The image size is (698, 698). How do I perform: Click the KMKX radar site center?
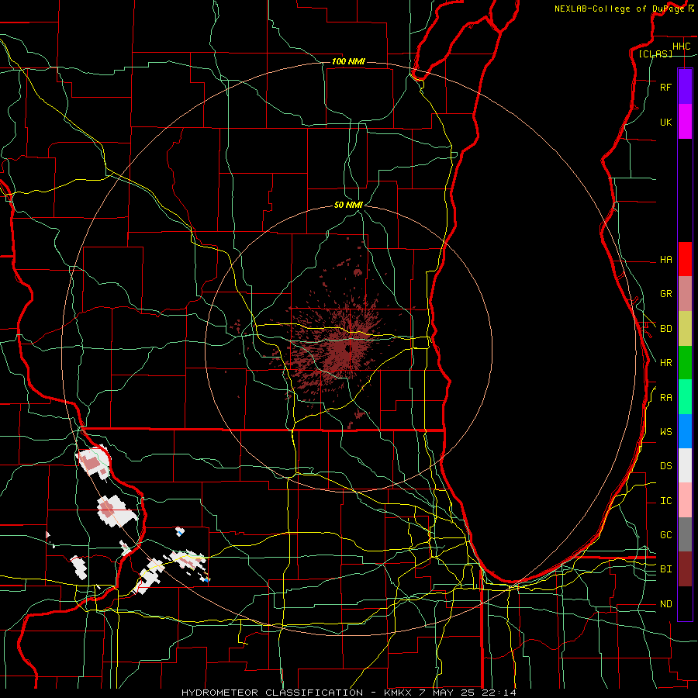[348, 348]
